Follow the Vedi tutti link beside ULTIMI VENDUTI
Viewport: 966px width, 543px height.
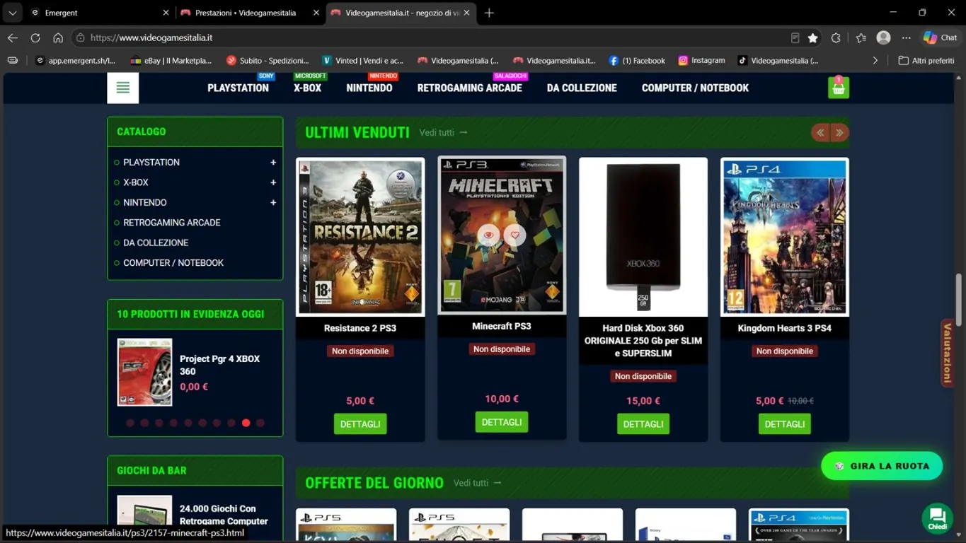[444, 133]
